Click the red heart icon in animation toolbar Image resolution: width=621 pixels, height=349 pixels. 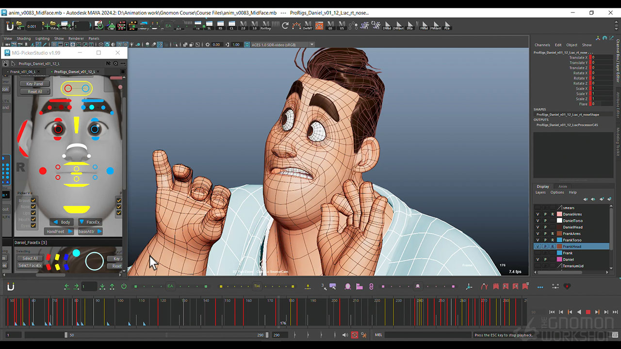[567, 286]
